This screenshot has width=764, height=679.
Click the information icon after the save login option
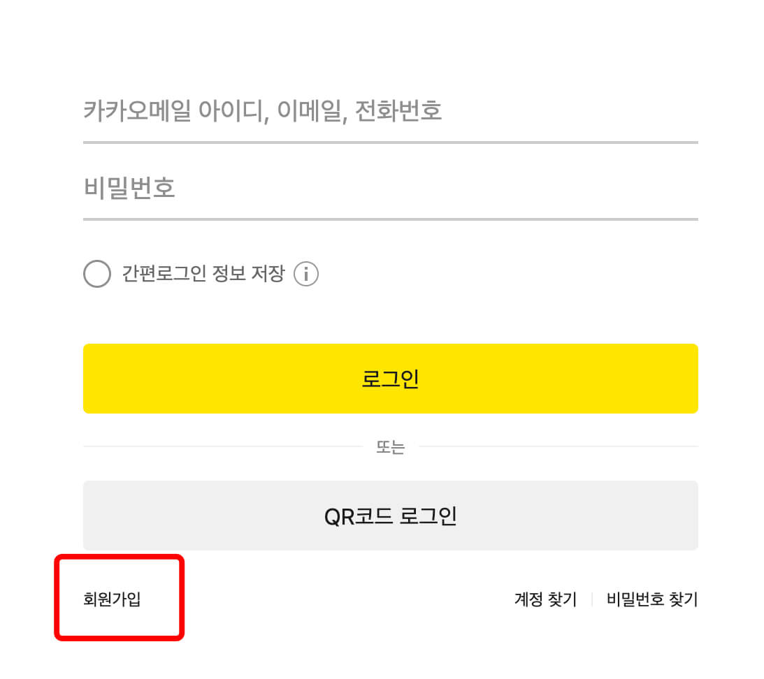tap(306, 274)
